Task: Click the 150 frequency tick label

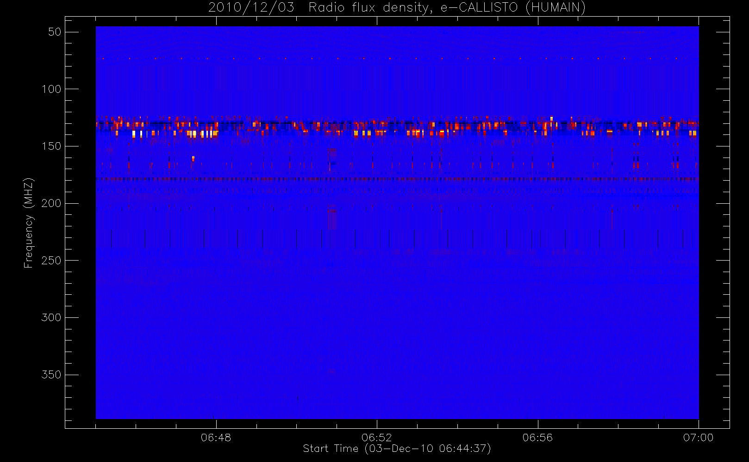Action: tap(51, 146)
